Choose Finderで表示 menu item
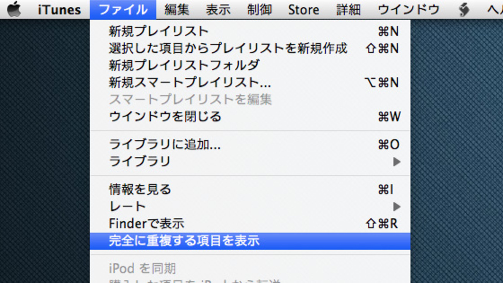Image resolution: width=503 pixels, height=283 pixels. click(x=250, y=224)
